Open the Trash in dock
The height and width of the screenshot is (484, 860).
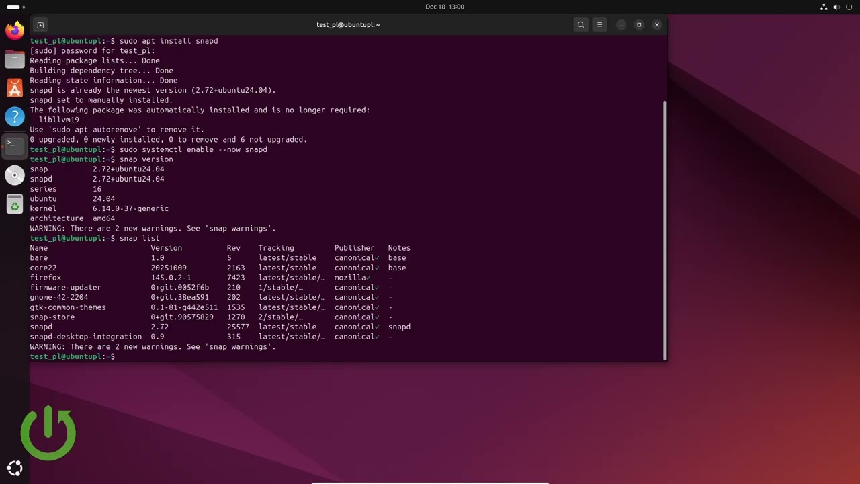[15, 204]
